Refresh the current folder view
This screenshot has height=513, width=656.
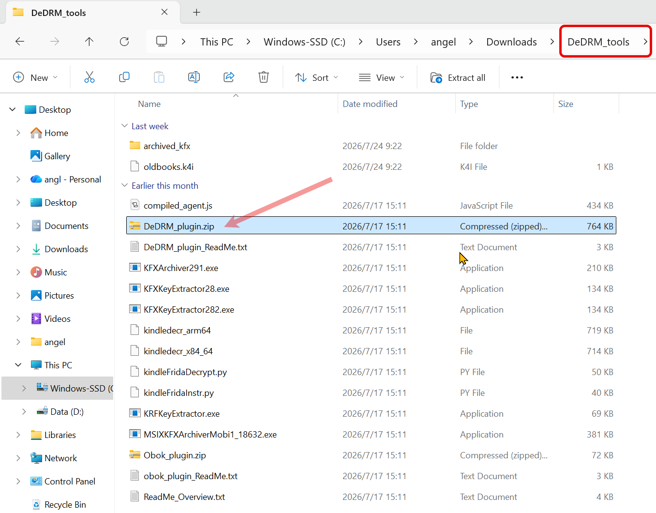coord(124,42)
